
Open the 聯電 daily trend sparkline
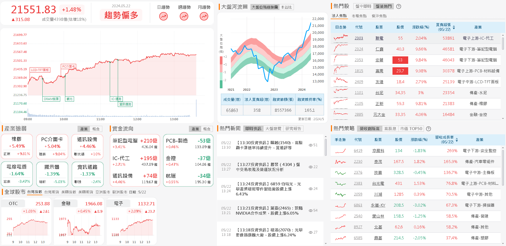341,38
